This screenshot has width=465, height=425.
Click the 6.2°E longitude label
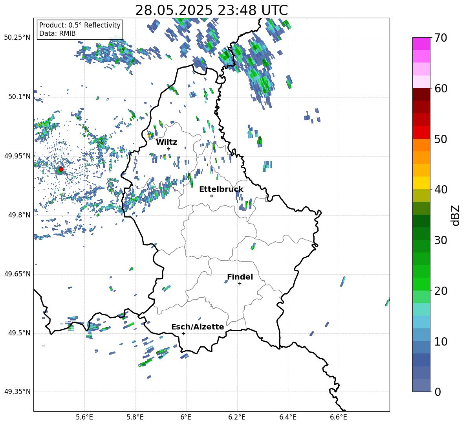point(237,417)
